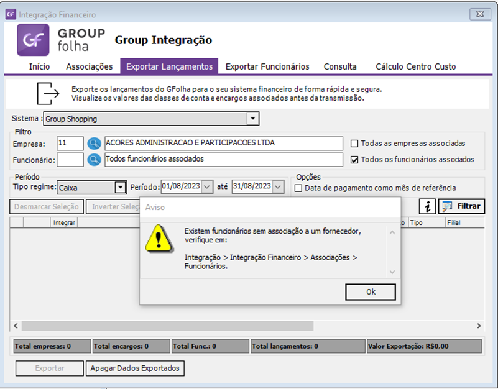This screenshot has width=498, height=389.
Task: Click the Inverter Seleção button
Action: coord(113,207)
